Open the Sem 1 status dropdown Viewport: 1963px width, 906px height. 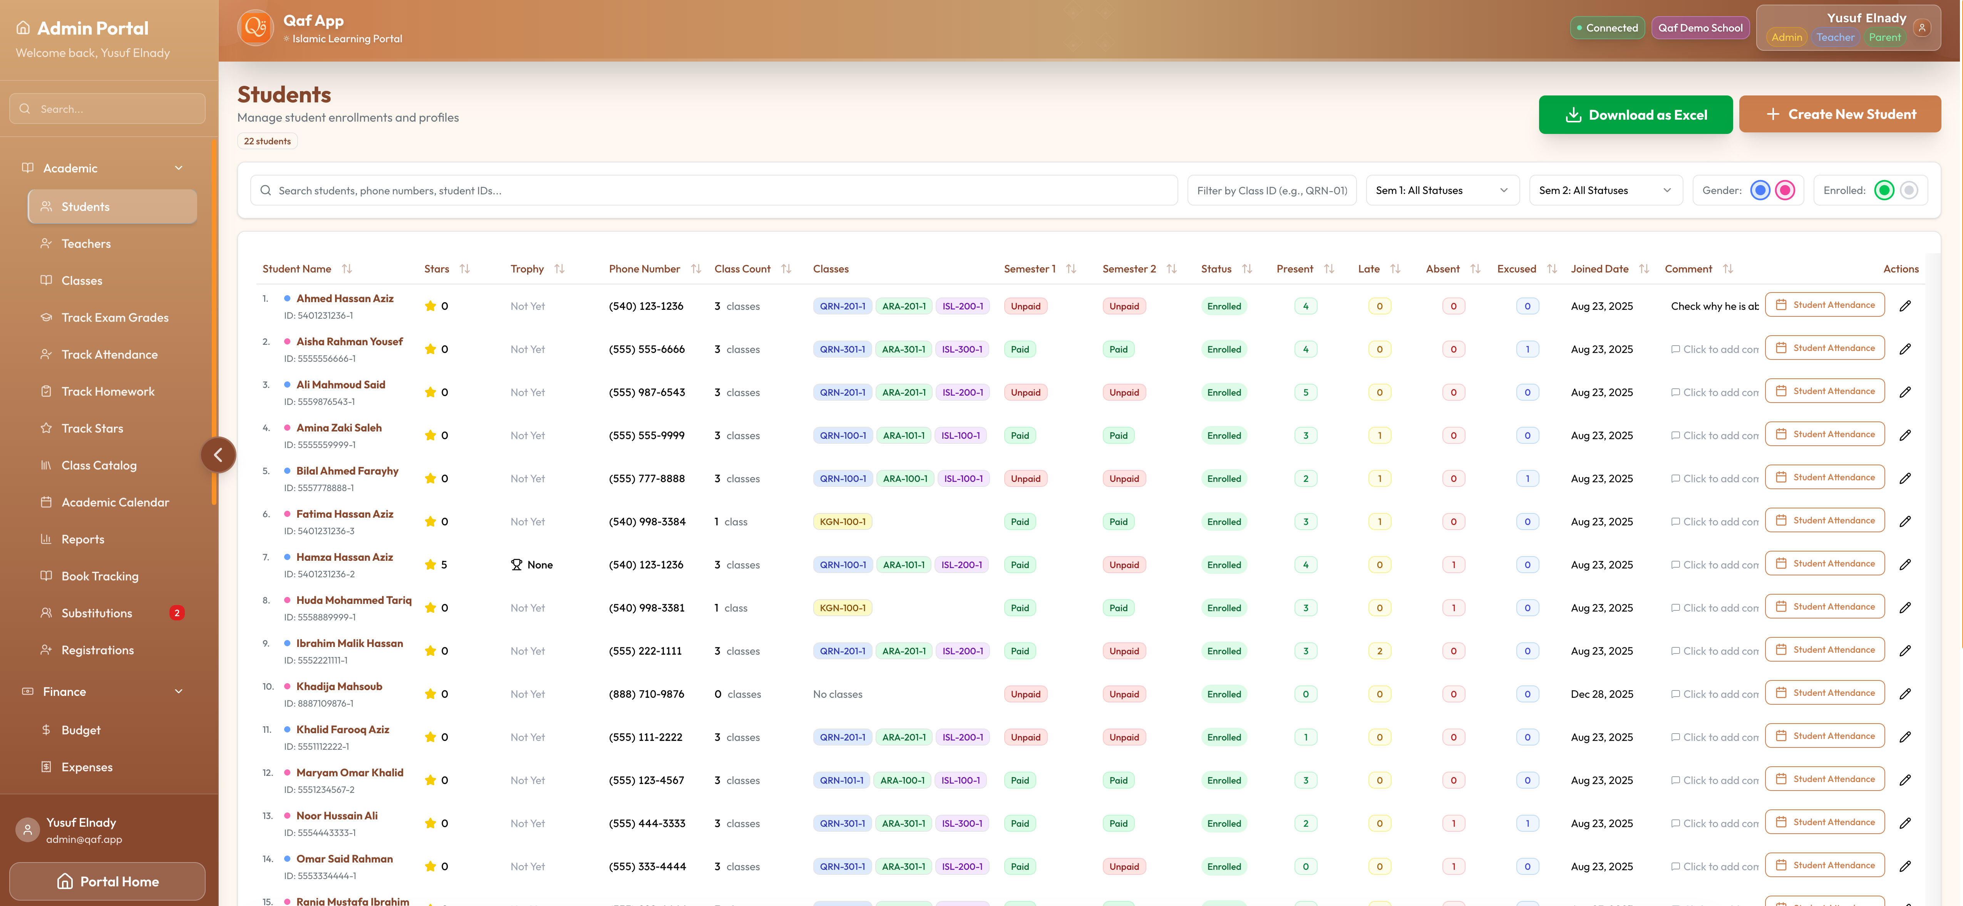(x=1441, y=191)
